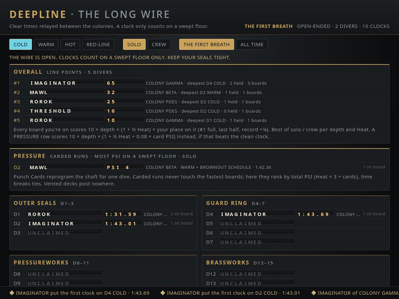Click the PRESSURE section heading

(30, 156)
